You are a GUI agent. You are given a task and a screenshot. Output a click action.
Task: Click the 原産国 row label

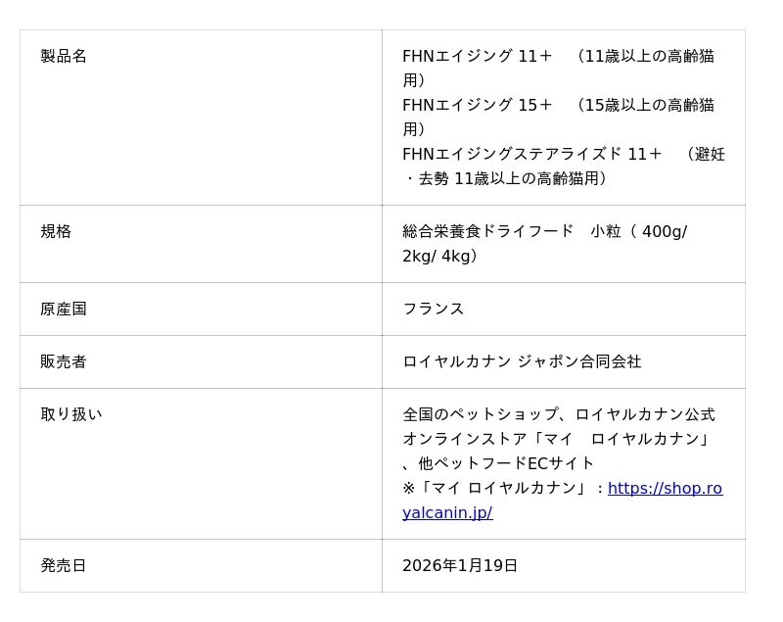tap(64, 310)
